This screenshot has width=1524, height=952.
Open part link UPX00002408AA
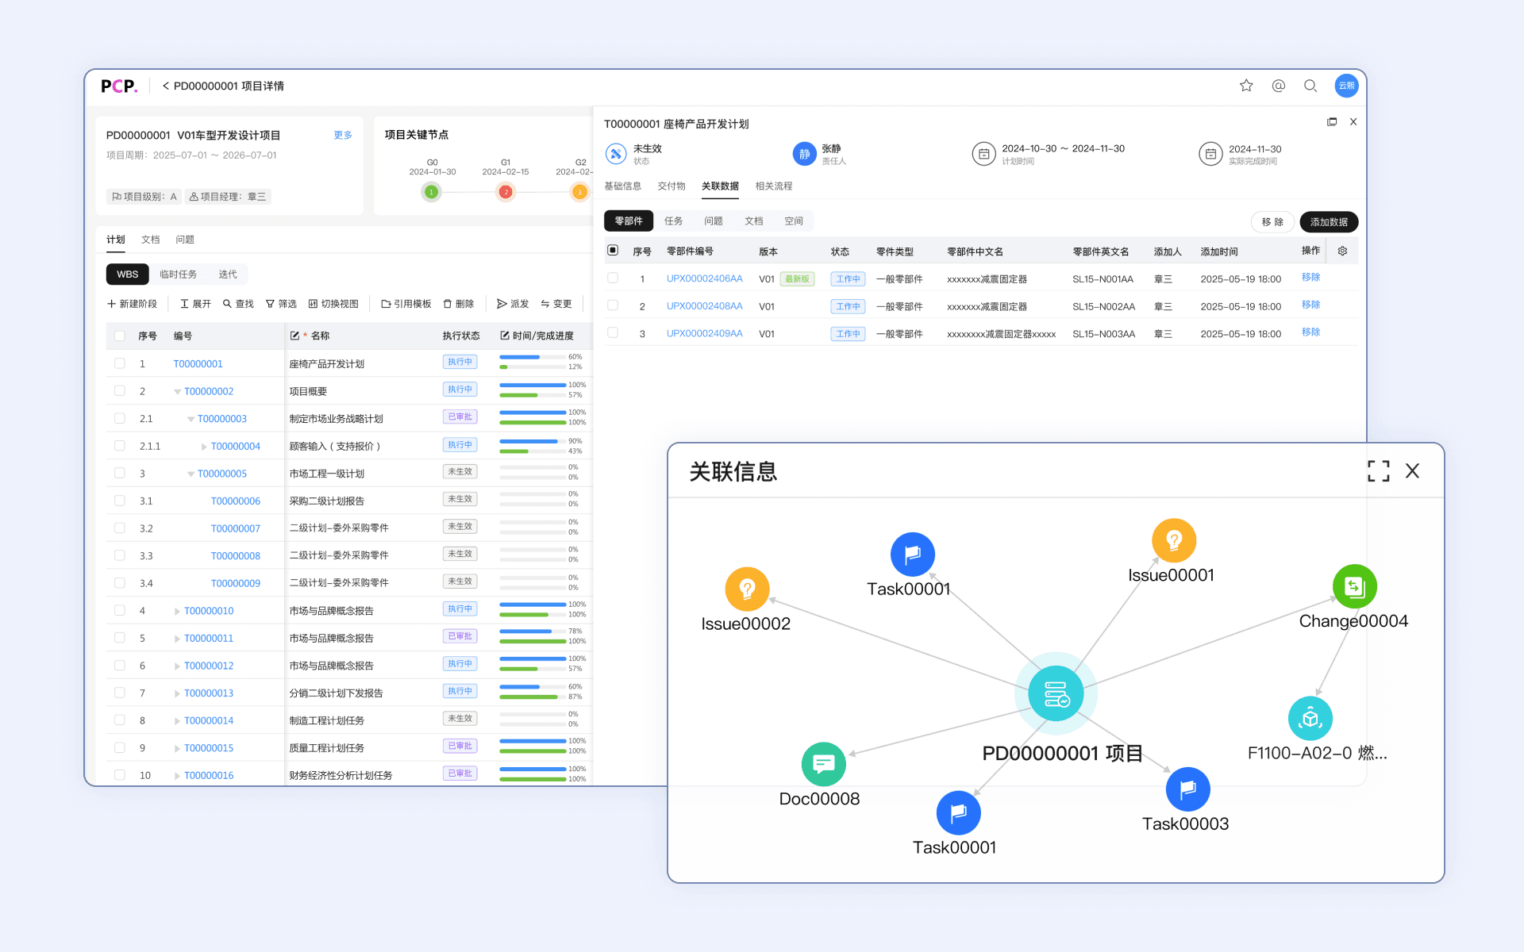click(x=704, y=306)
